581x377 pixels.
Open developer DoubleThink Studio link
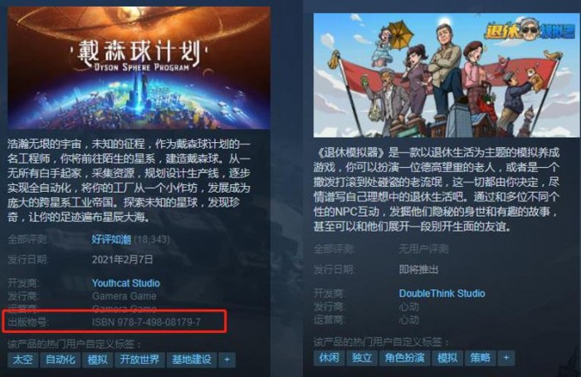(x=442, y=294)
